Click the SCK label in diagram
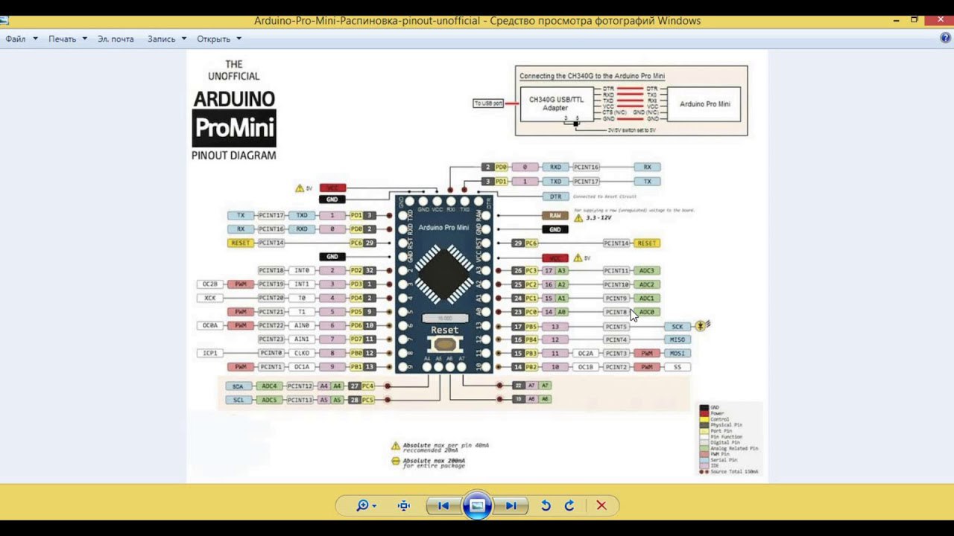Image resolution: width=954 pixels, height=536 pixels. (x=677, y=326)
